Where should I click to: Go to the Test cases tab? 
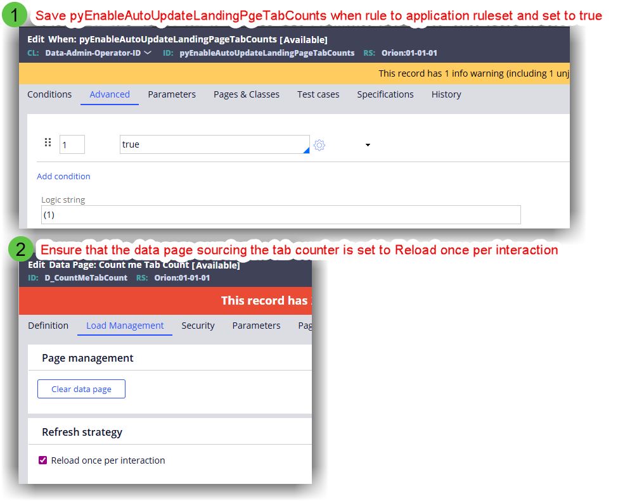[318, 94]
